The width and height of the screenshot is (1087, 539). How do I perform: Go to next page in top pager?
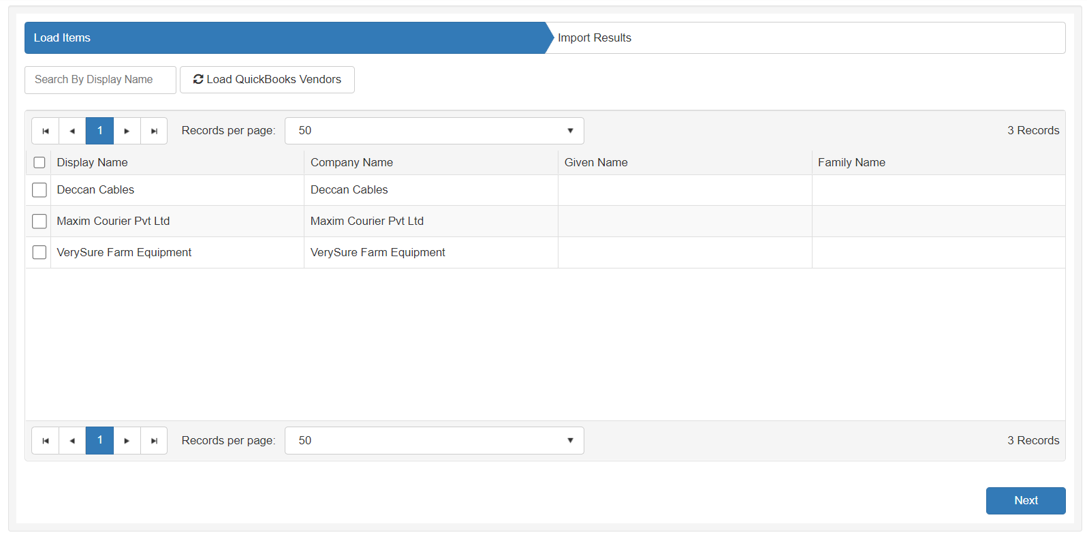point(127,131)
